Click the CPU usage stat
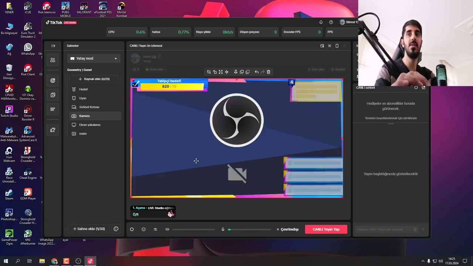The height and width of the screenshot is (266, 473). [x=126, y=32]
